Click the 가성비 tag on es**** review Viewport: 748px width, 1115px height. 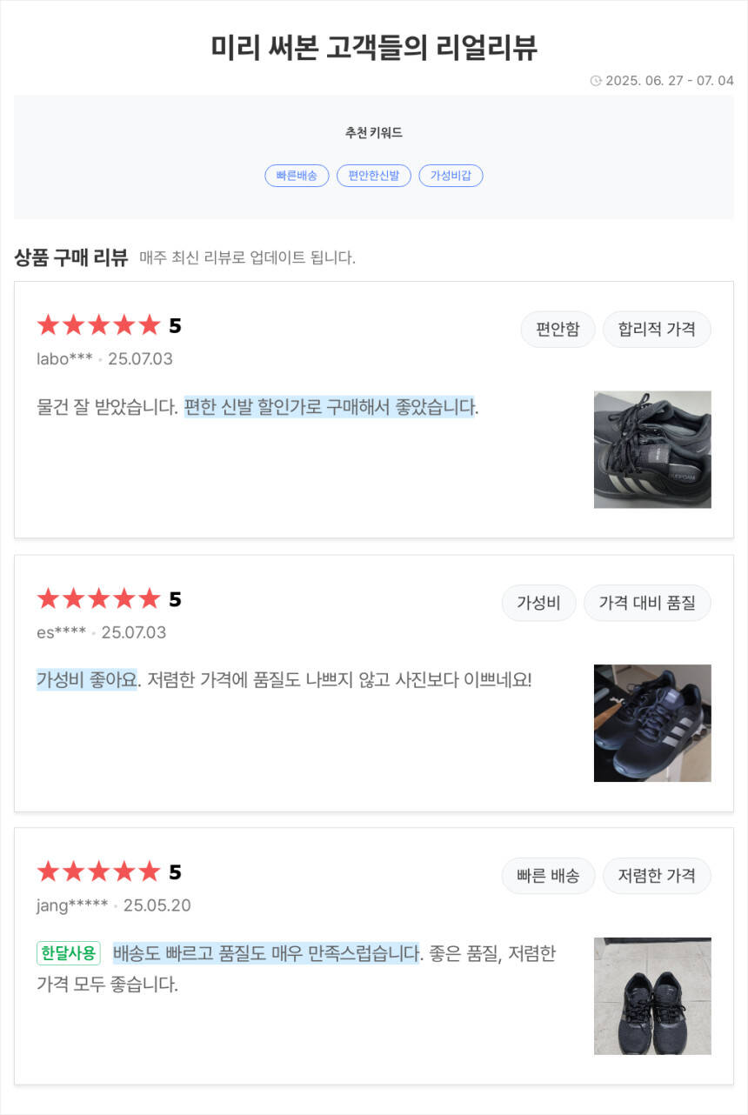pyautogui.click(x=538, y=603)
